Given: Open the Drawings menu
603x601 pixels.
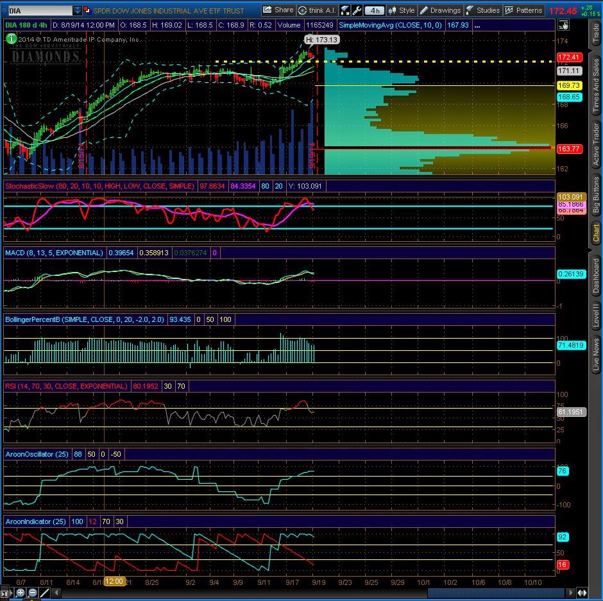Looking at the screenshot, I should coord(440,10).
